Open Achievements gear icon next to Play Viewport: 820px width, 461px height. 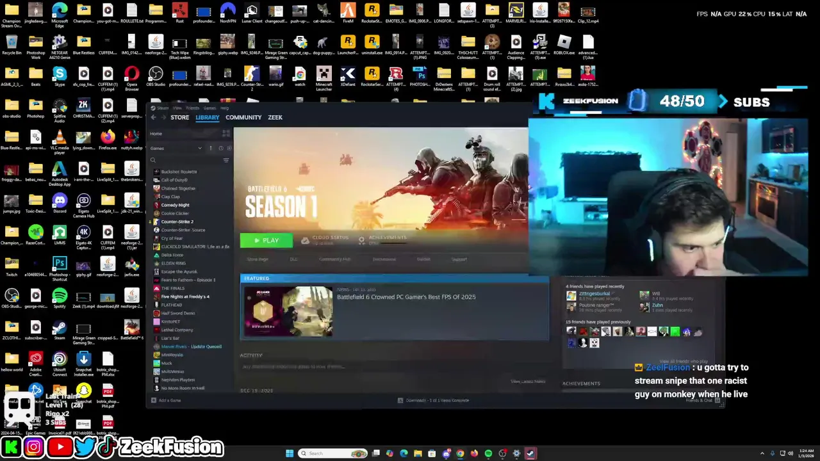[362, 240]
